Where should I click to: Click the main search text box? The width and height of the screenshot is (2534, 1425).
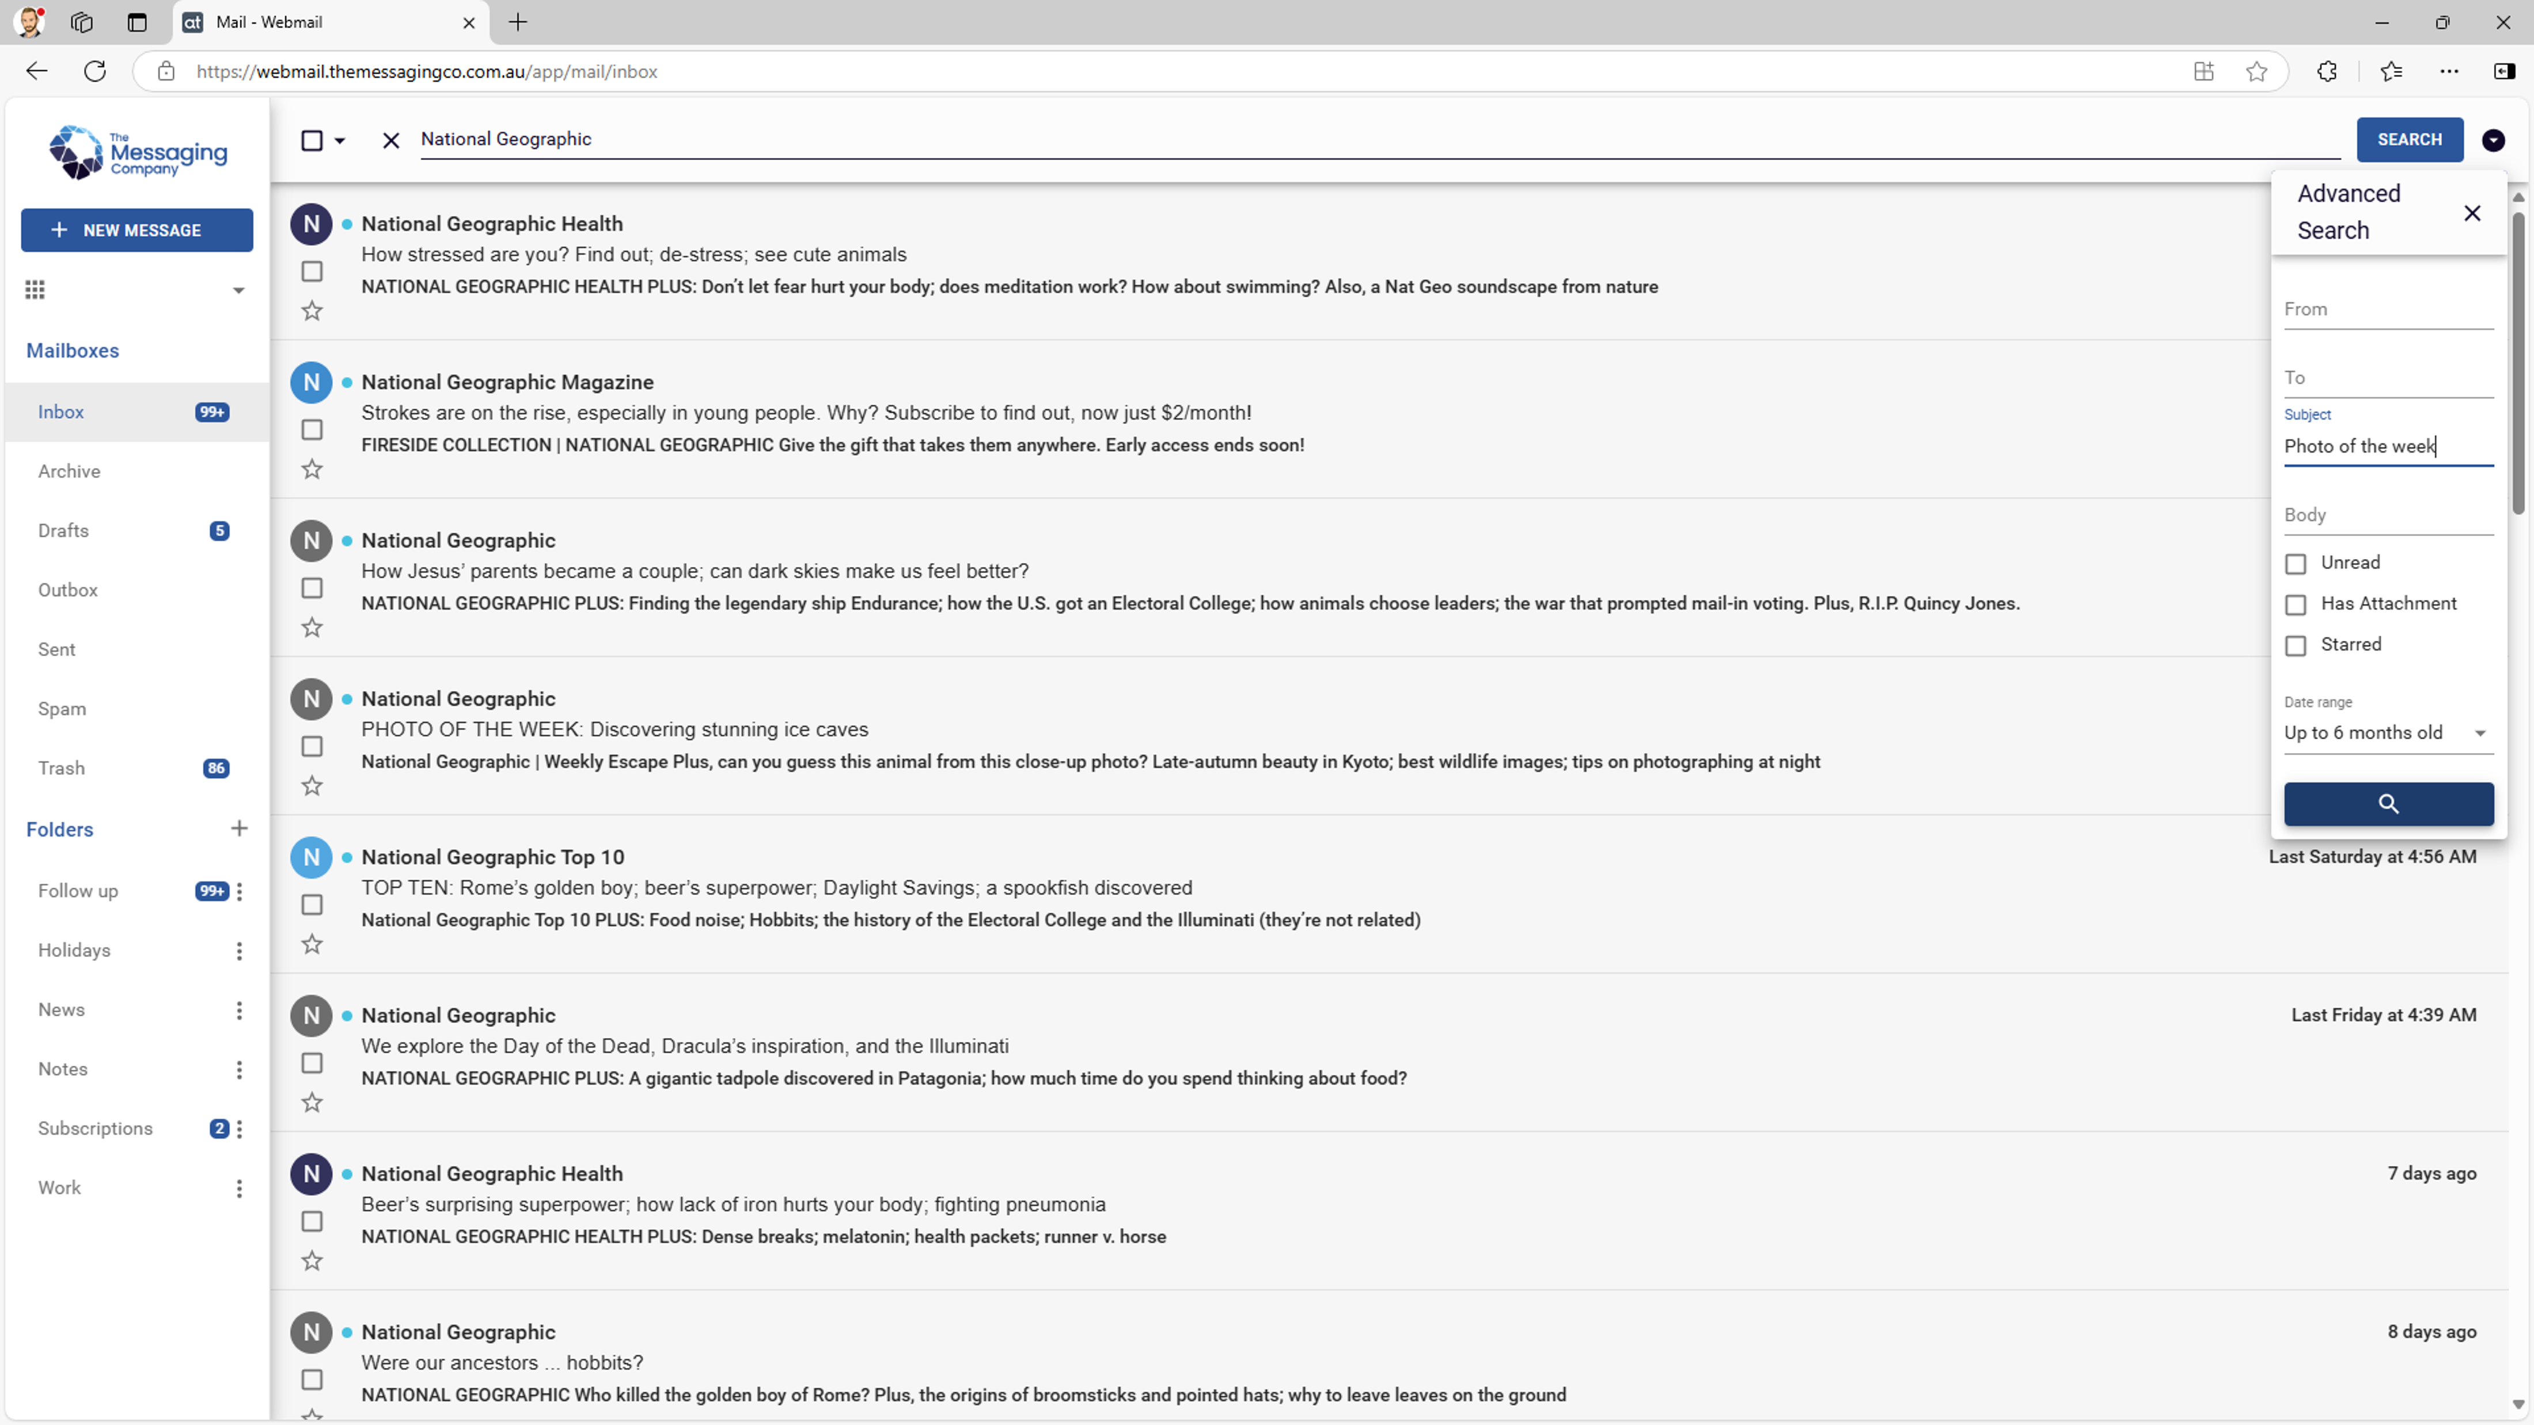click(1380, 140)
